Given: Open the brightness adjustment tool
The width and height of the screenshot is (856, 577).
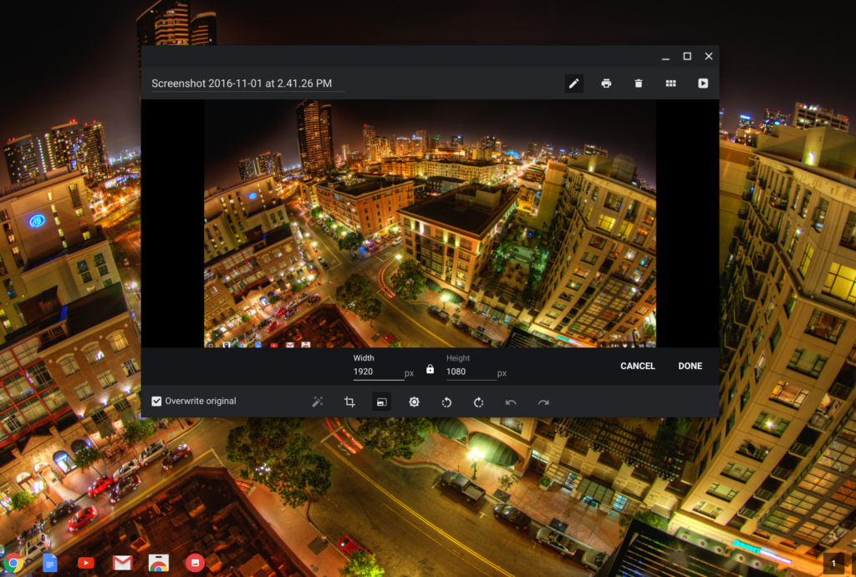Looking at the screenshot, I should 414,402.
